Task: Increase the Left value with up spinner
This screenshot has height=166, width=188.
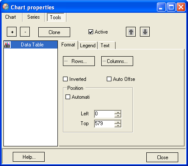Action: [118, 112]
